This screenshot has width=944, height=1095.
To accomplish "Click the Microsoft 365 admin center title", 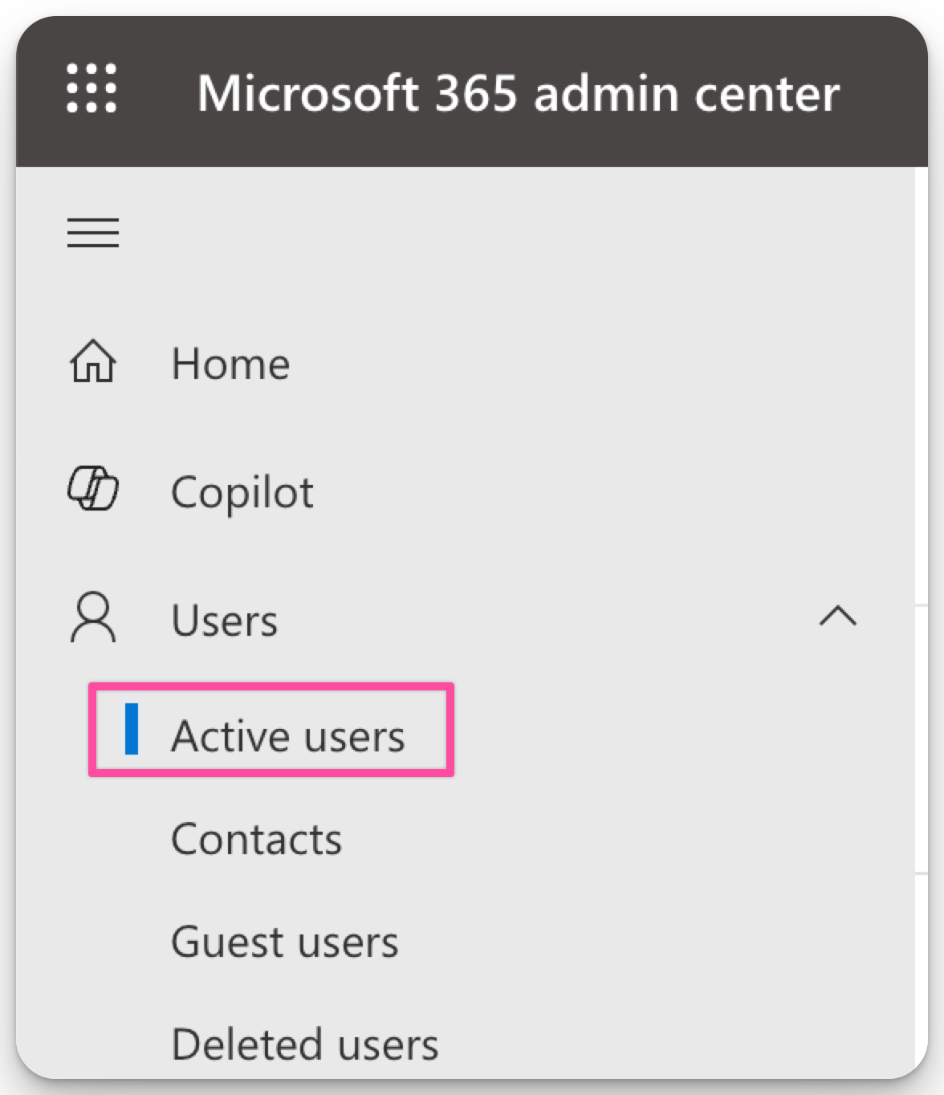I will coord(519,93).
